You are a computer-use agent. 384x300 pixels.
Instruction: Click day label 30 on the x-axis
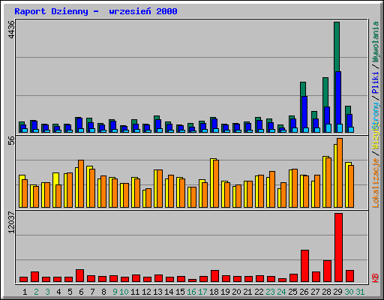[x=349, y=292]
